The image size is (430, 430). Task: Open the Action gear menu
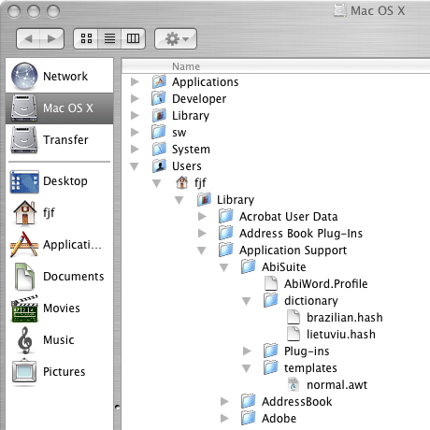tap(176, 38)
